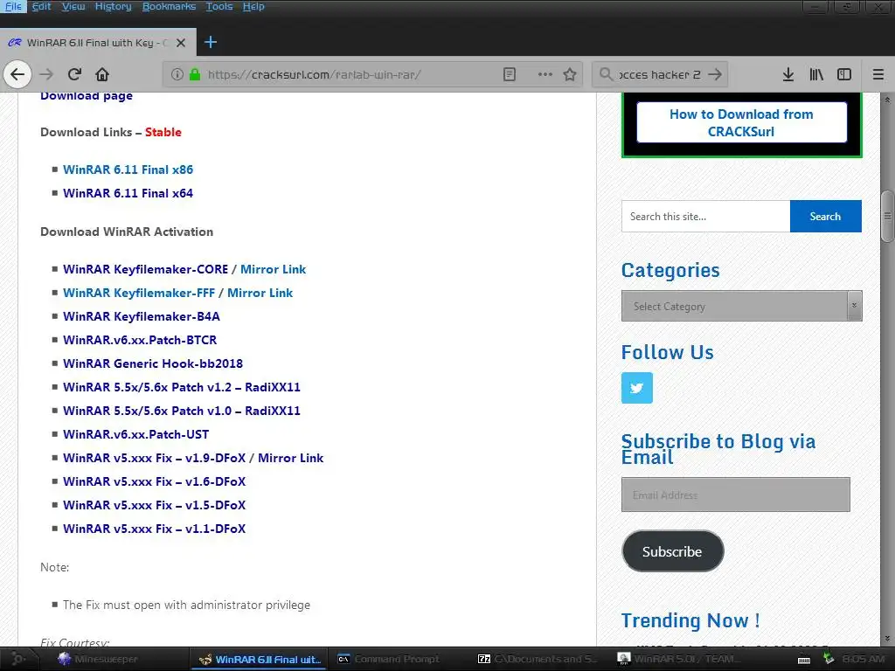Viewport: 895px width, 671px height.
Task: Open WinRAR Generic Hook-bb2018 link
Action: coord(153,363)
